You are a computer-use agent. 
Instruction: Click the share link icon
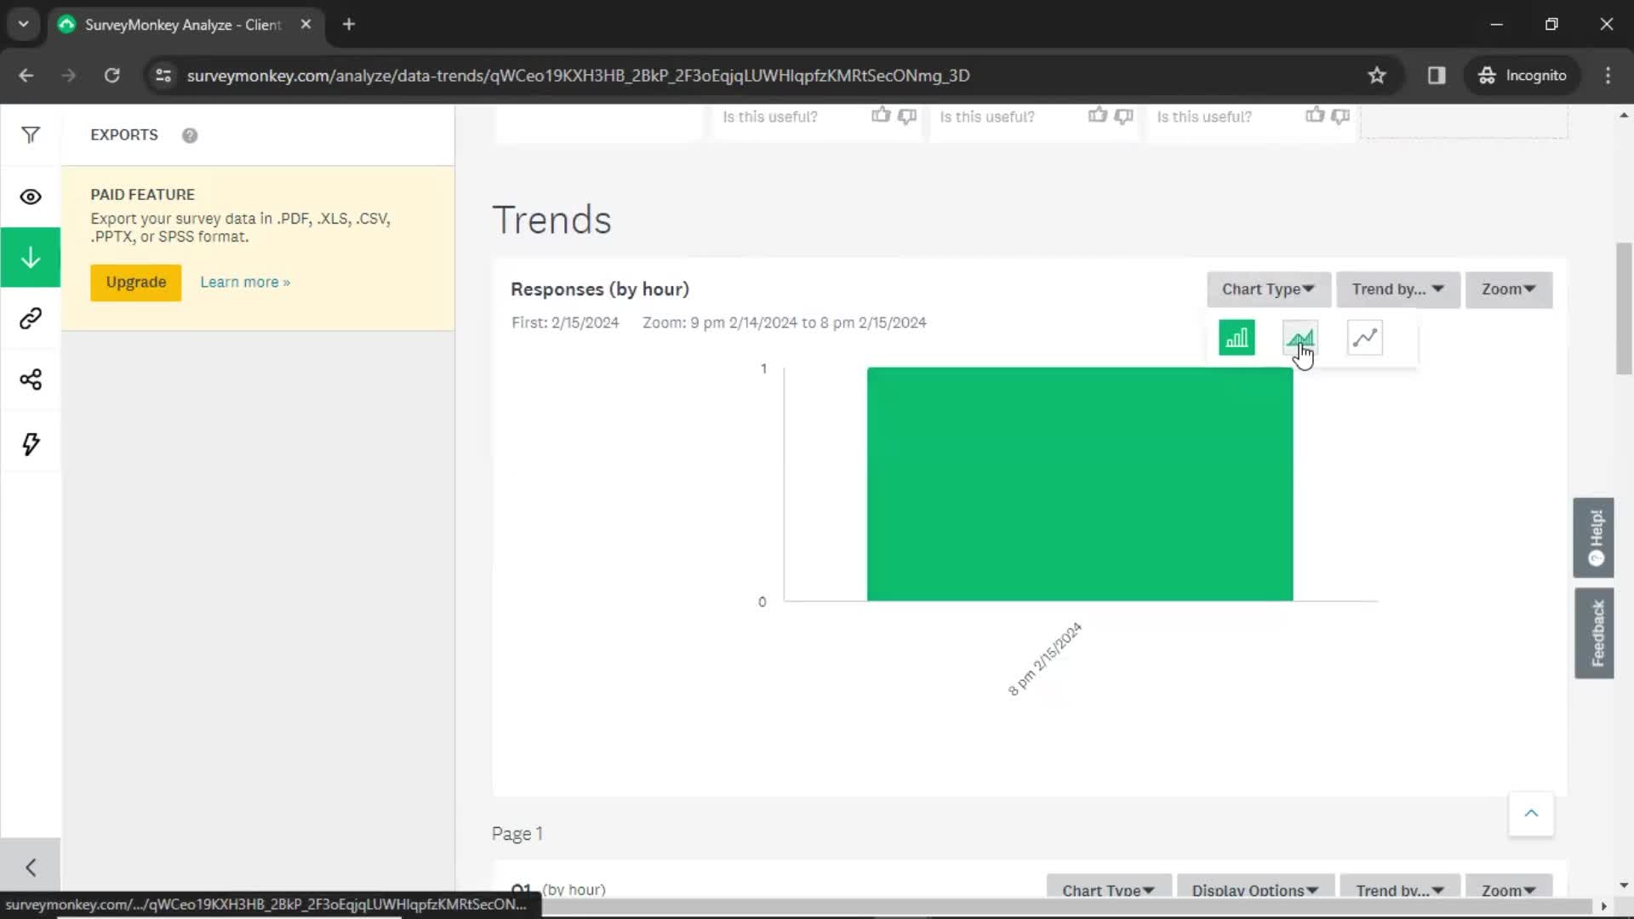31,319
